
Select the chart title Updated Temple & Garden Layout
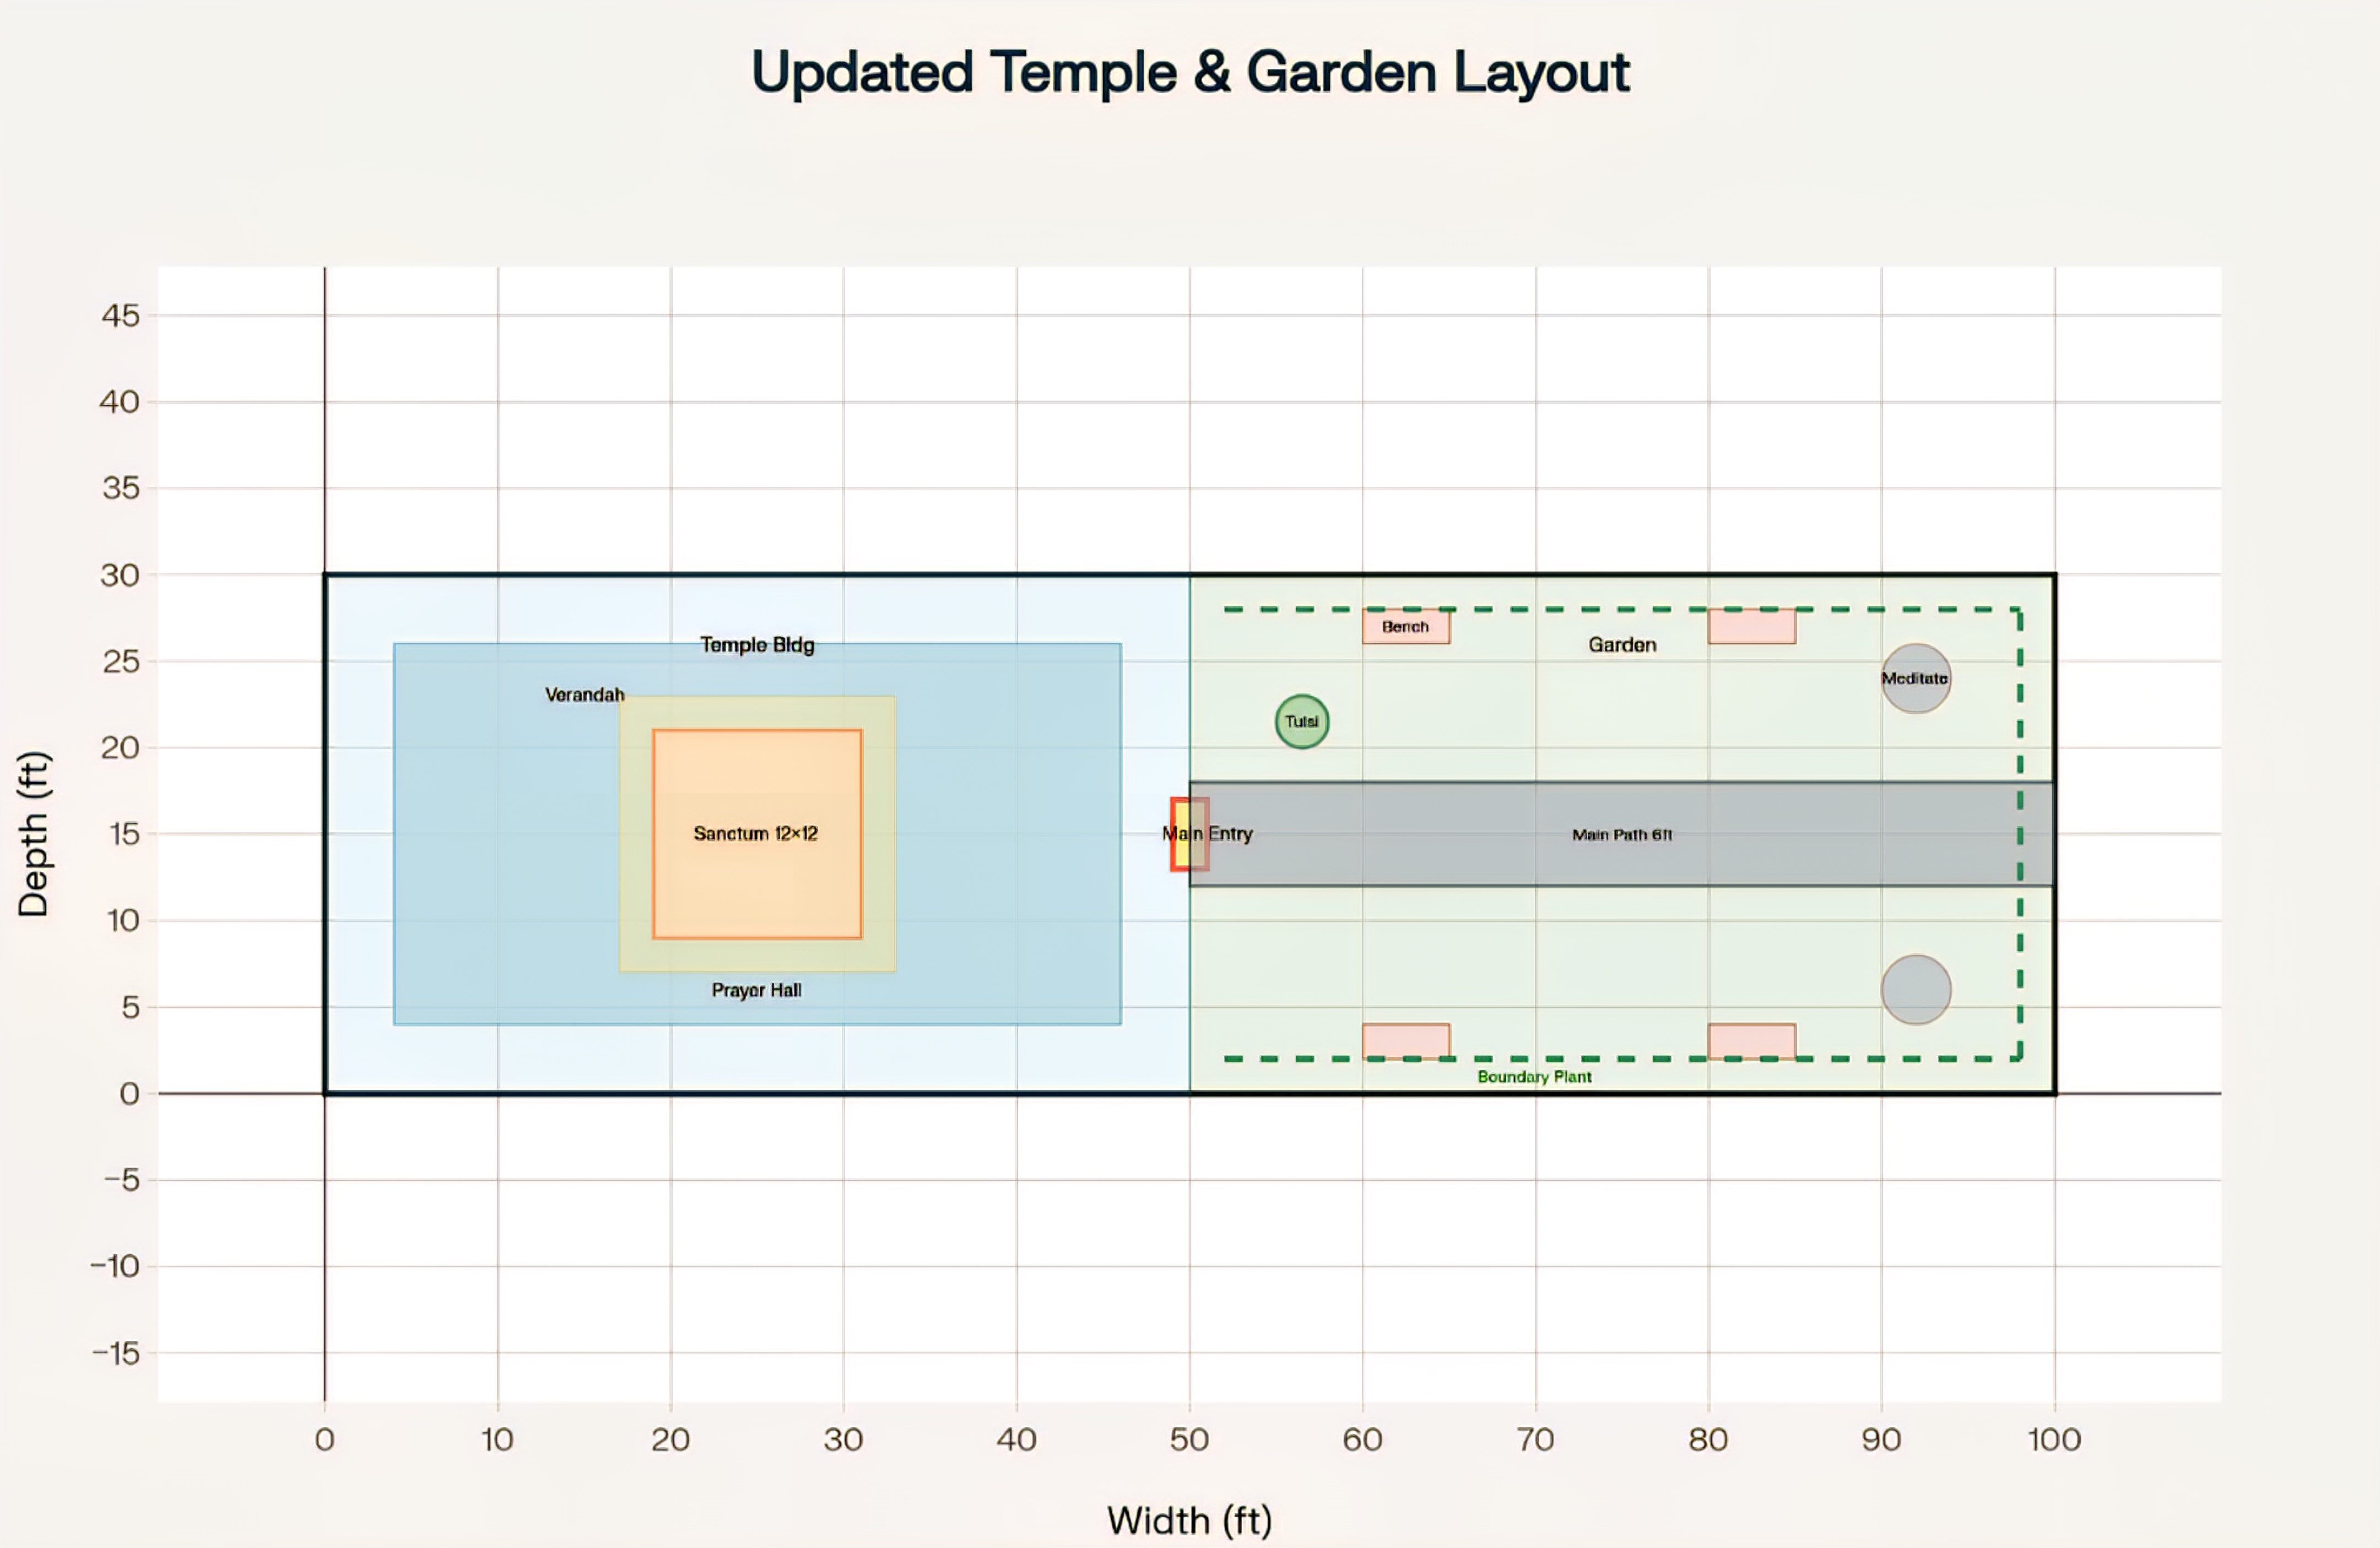[x=1190, y=72]
